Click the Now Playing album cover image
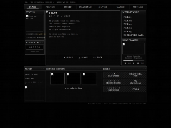This screenshot has width=171, height=128. 134,49
